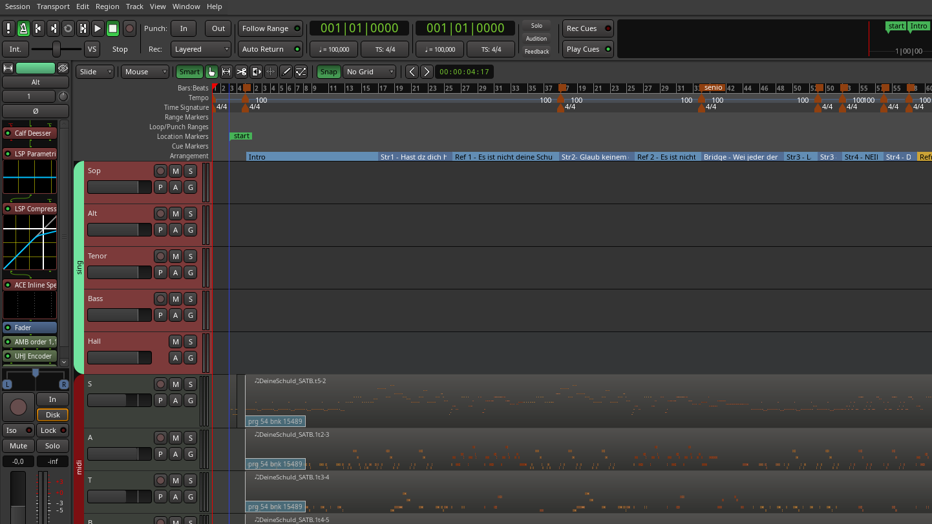Open the View menu
932x524 pixels.
[158, 6]
